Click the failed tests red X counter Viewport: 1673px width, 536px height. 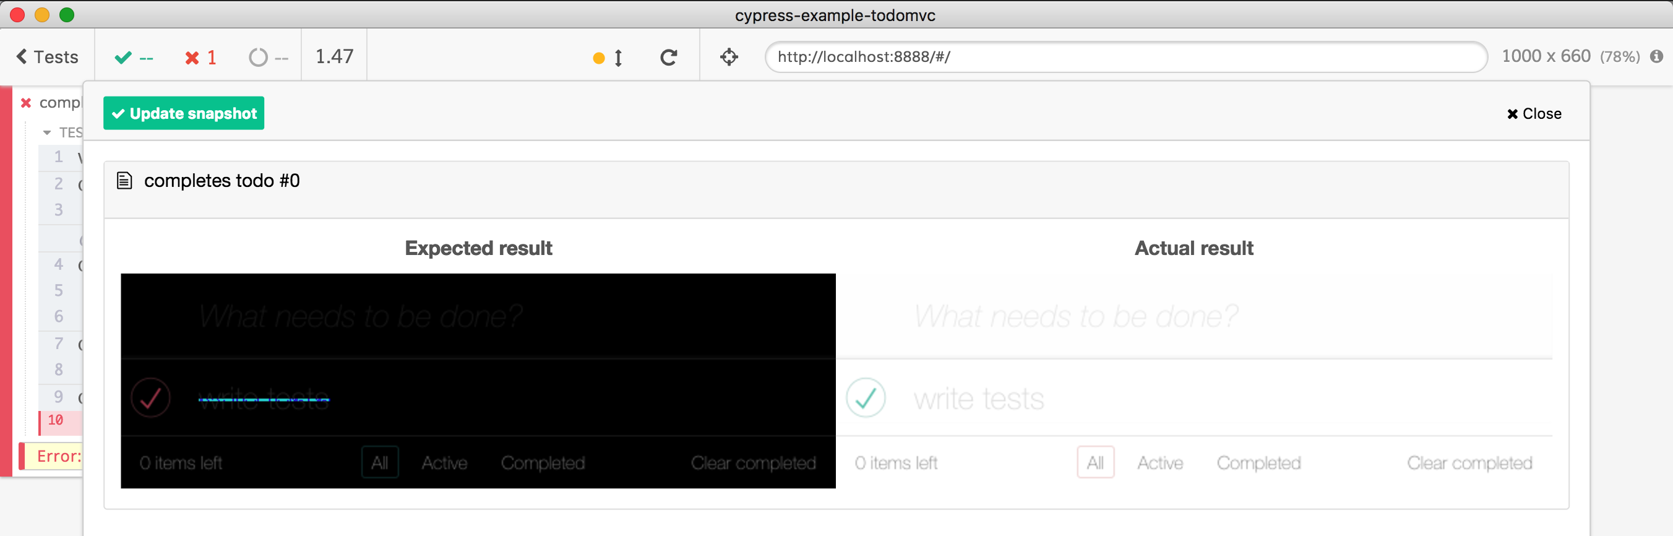200,58
